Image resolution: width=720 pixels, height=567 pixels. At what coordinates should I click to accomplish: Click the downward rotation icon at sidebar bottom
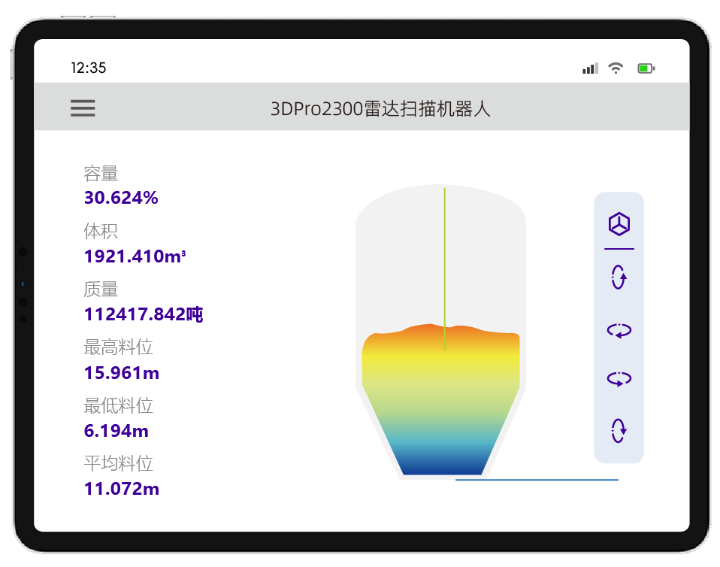coord(619,432)
